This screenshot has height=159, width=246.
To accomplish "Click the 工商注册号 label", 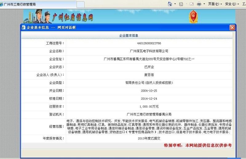I will point(55,43).
